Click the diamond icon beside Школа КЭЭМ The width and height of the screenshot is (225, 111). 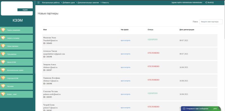(x=3, y=62)
